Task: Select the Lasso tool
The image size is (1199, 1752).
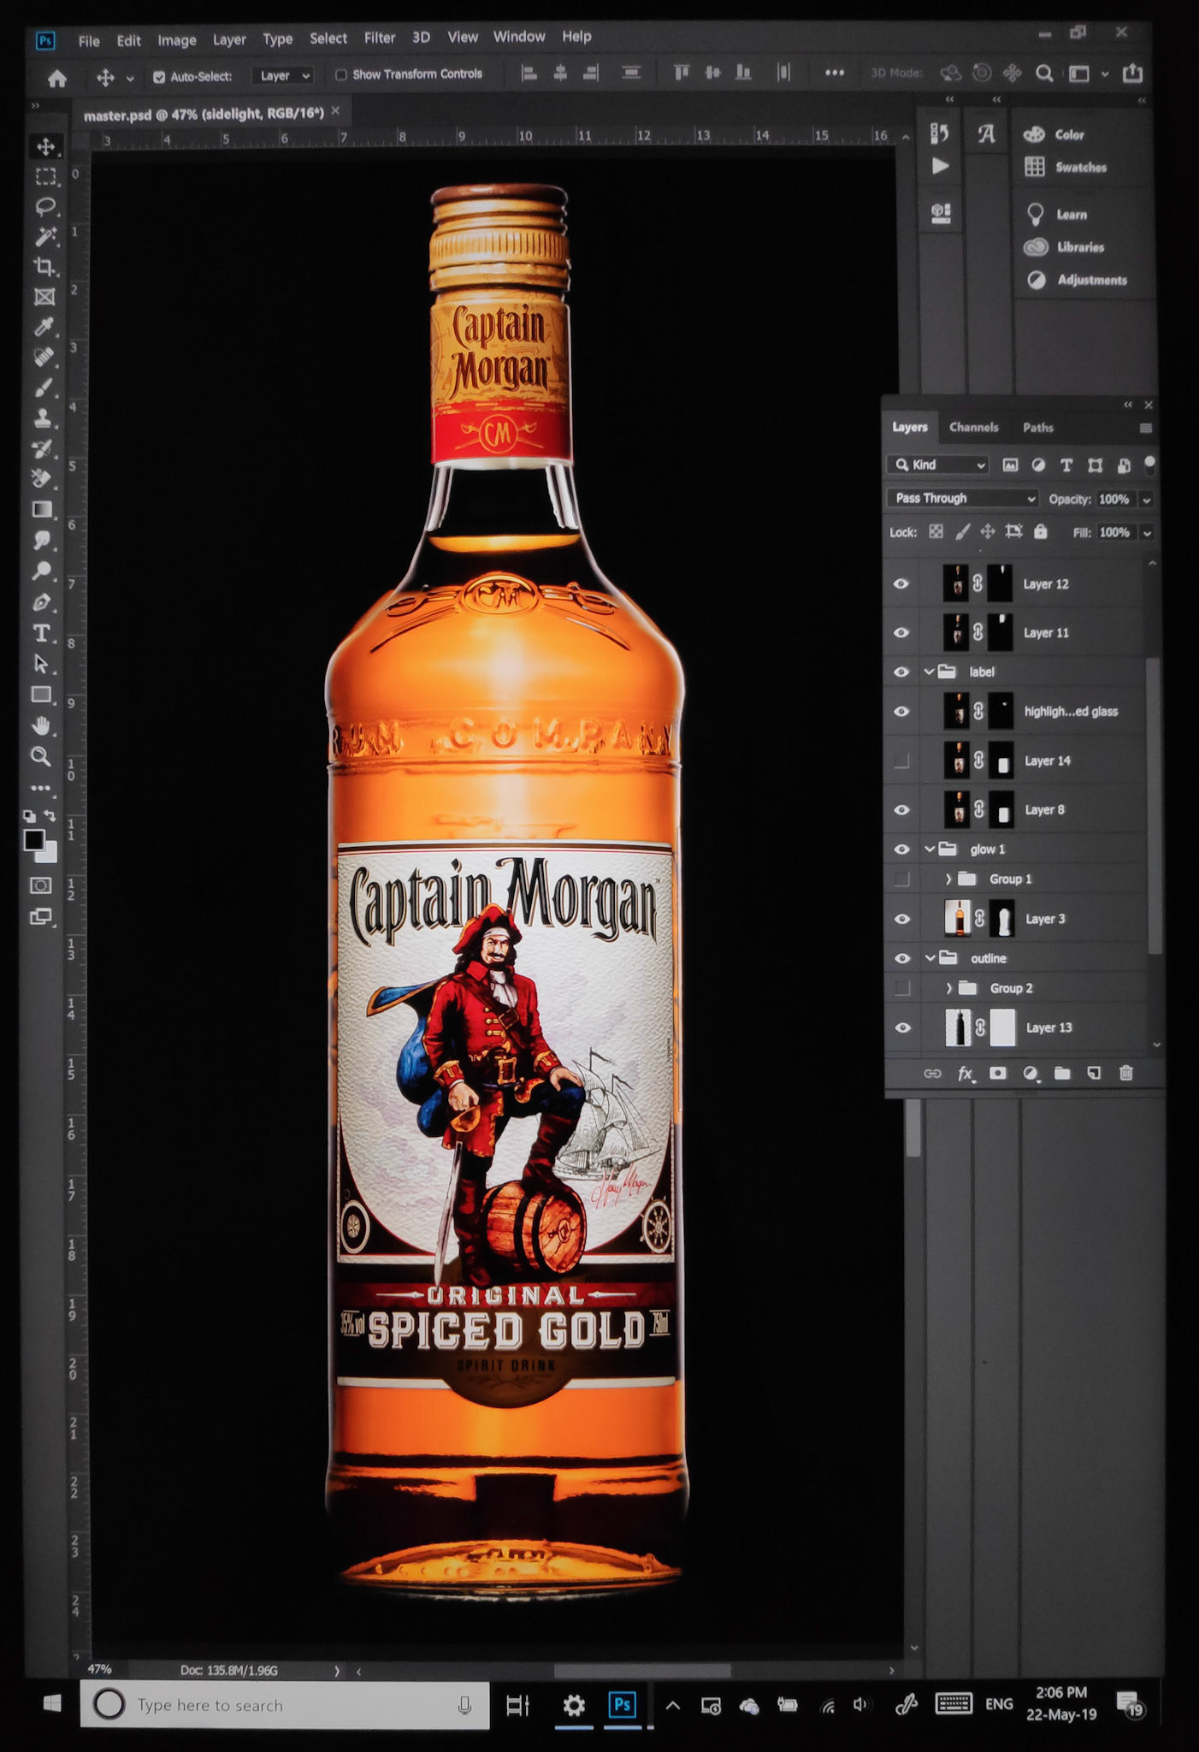Action: [45, 207]
